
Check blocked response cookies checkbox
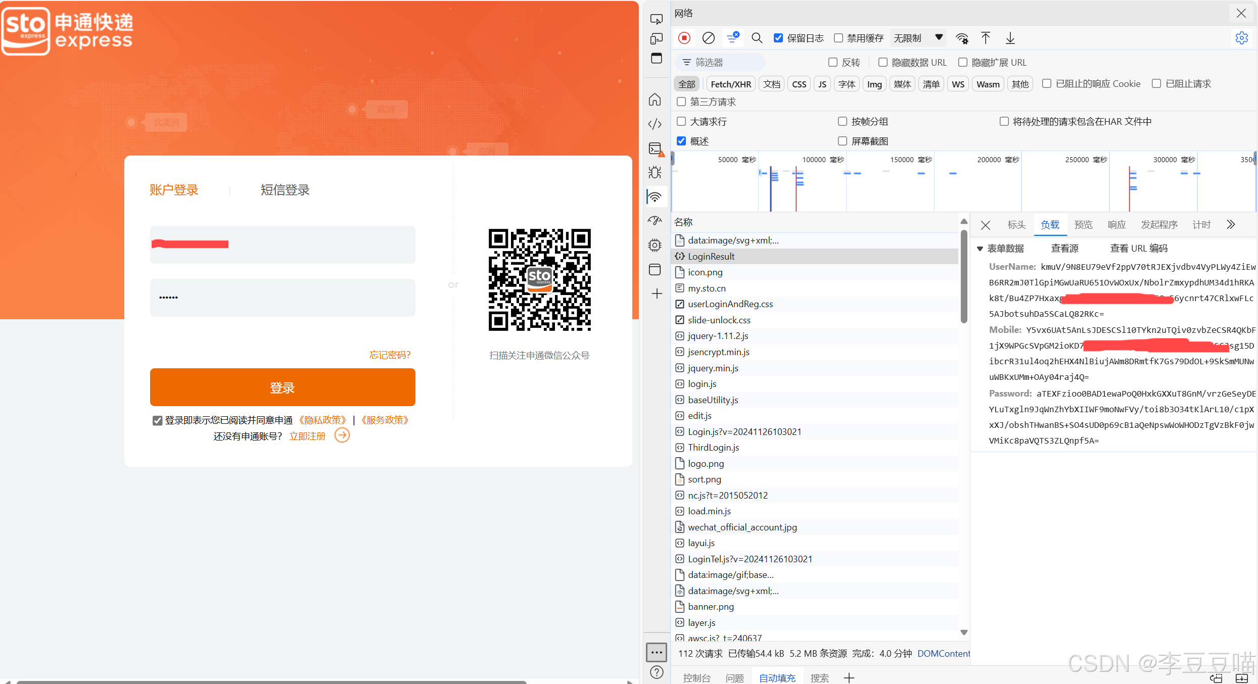click(x=1047, y=83)
